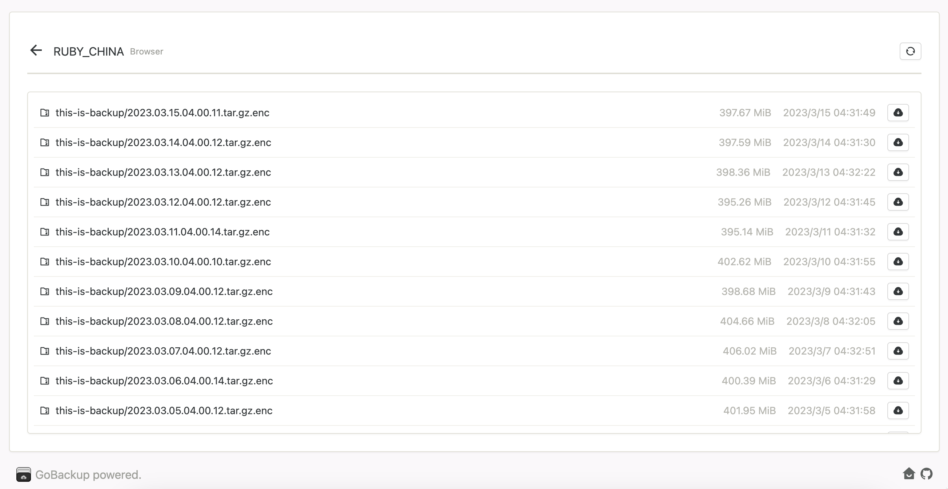Download the 2023.03.12.04.00.12 backup file

point(898,202)
